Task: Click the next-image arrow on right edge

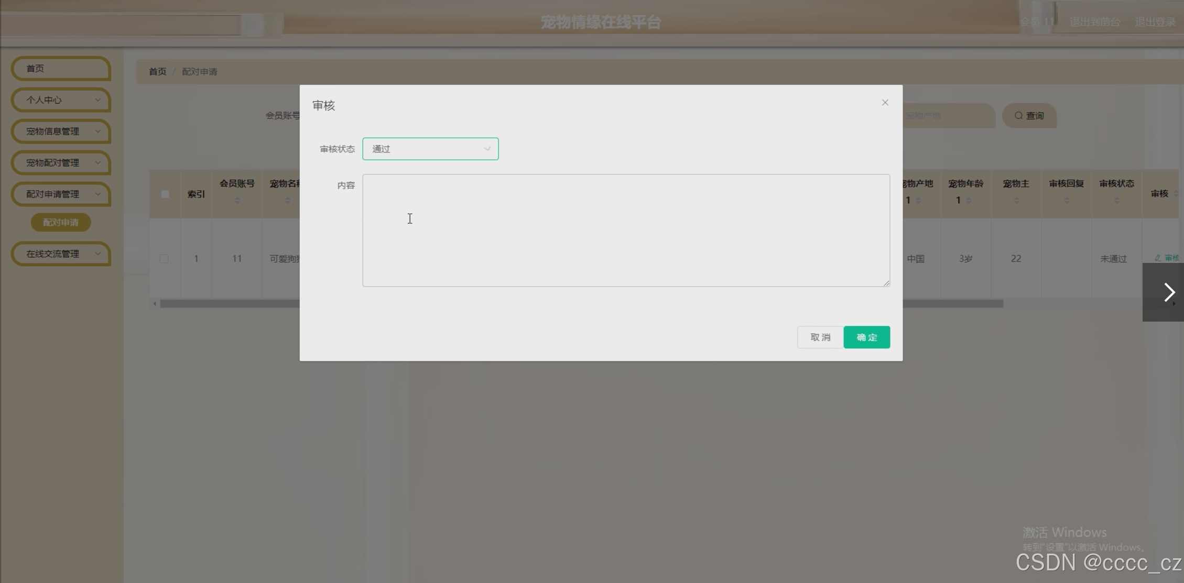Action: point(1168,292)
